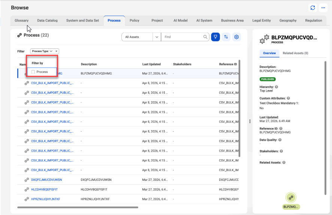Open the table settings gear icon

tap(236, 37)
